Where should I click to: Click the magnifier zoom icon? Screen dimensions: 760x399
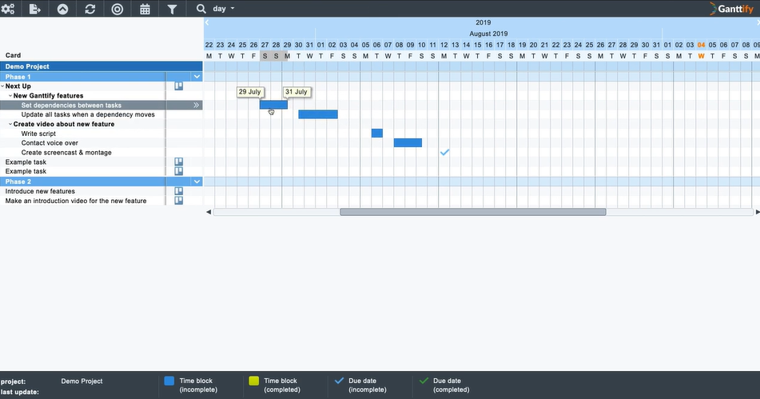click(x=201, y=9)
